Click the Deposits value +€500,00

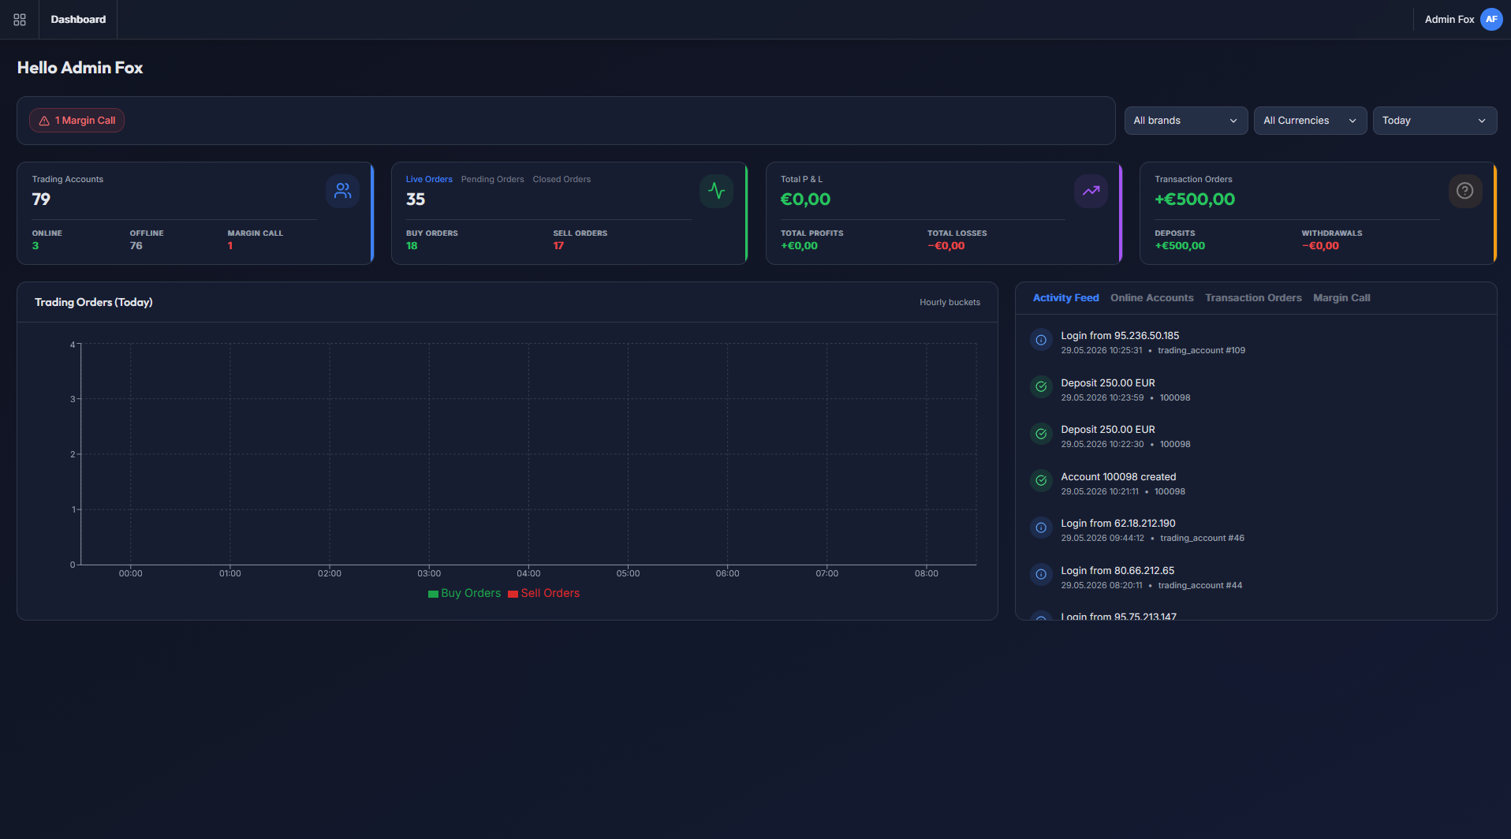1180,246
